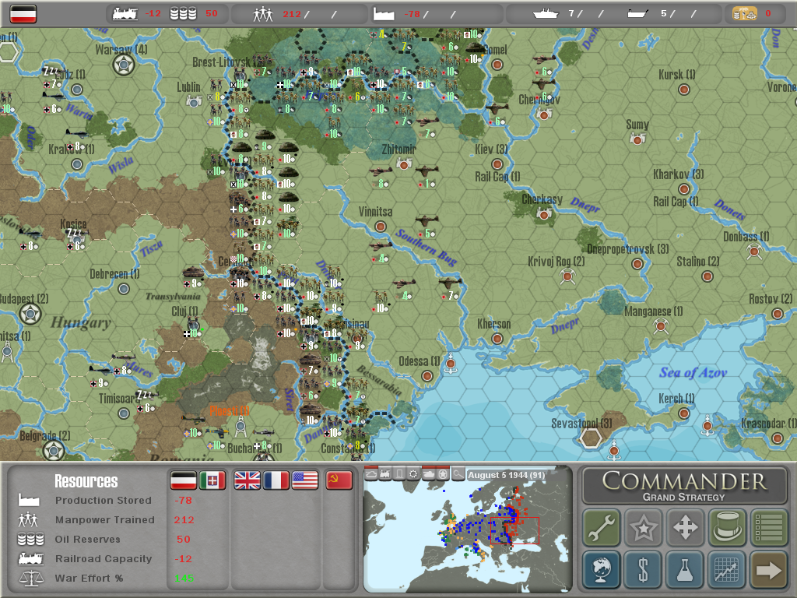Toggle the sun overlay button on the minimap

[x=414, y=474]
